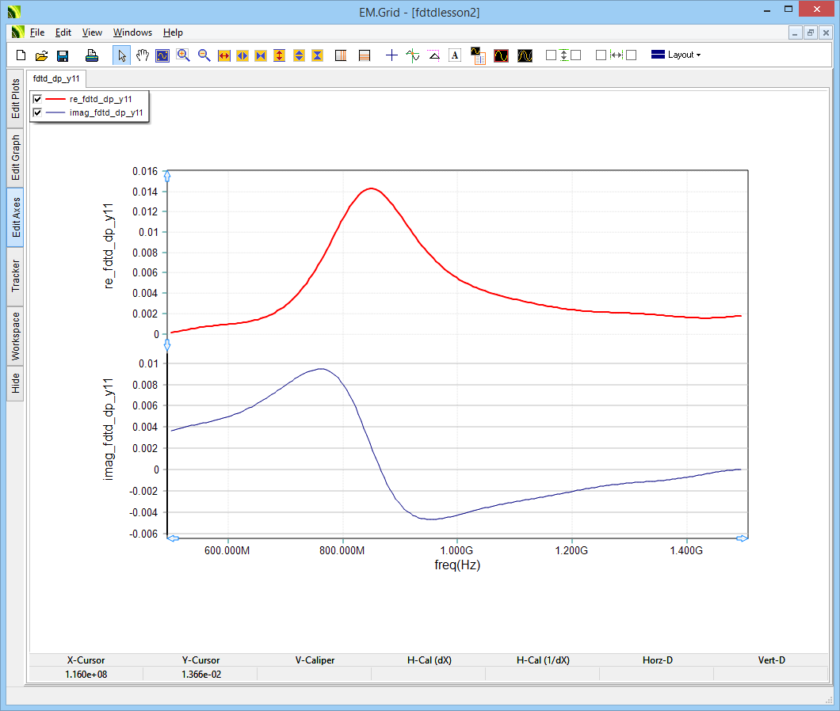Select the hand pan tool
Screen dimensions: 840x711
142,55
